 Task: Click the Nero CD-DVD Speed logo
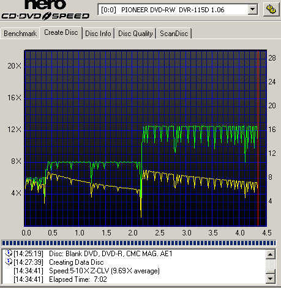coord(45,10)
